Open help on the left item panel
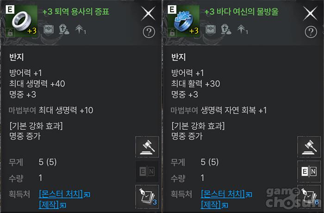This screenshot has width=324, height=213. click(x=149, y=31)
